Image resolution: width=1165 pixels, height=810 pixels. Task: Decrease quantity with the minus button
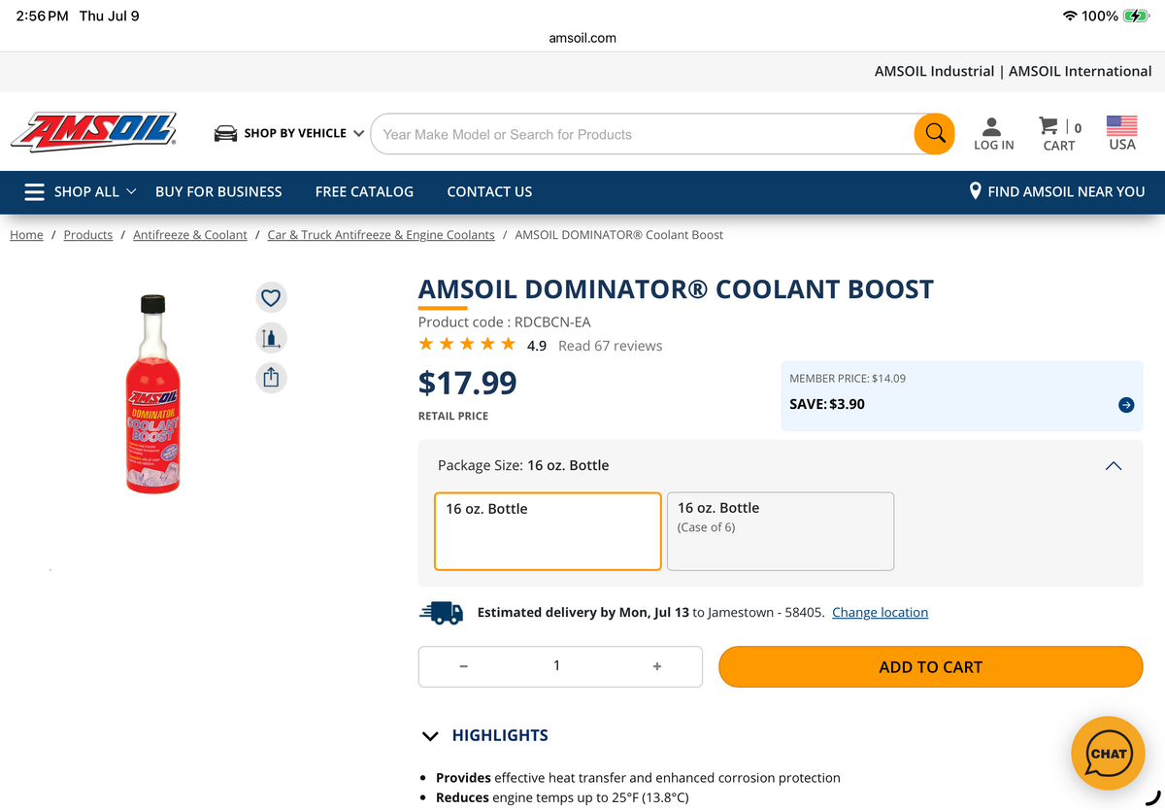[x=463, y=666]
